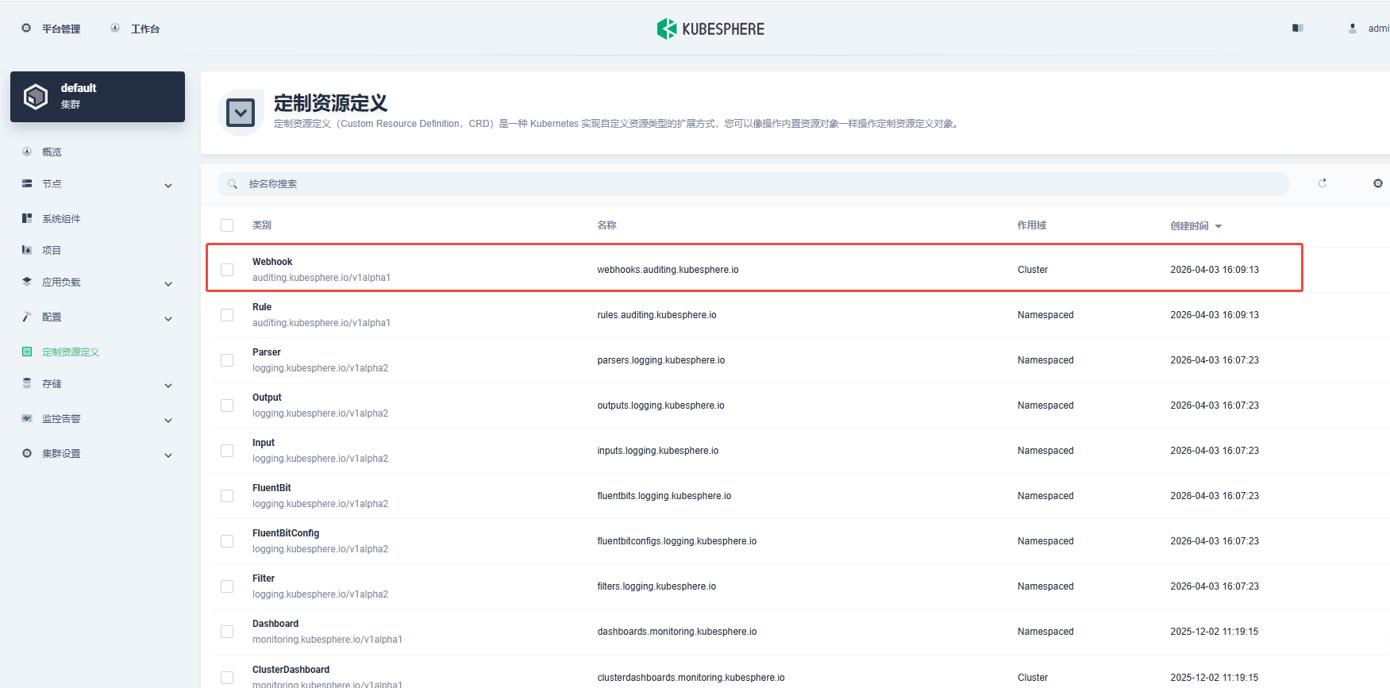This screenshot has height=688, width=1390.
Task: Check the FluentBit row checkbox
Action: tap(227, 496)
